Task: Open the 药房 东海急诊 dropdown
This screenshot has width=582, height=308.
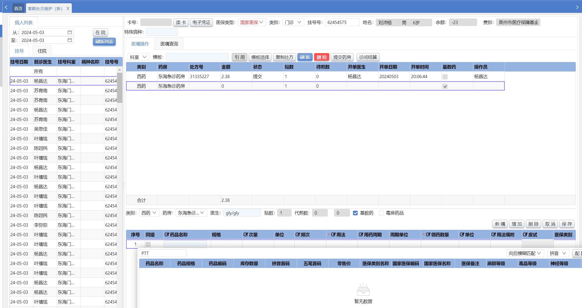Action: [x=191, y=213]
